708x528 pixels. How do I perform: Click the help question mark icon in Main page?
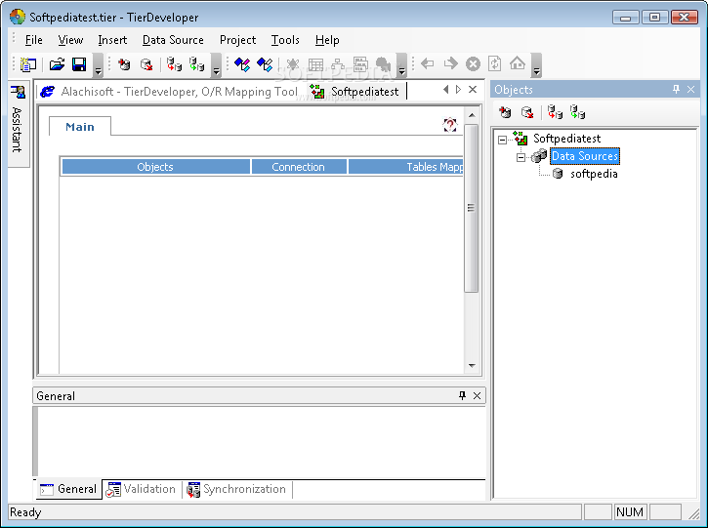point(450,125)
